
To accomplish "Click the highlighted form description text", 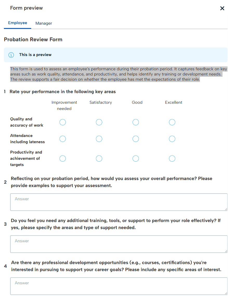I will (119, 74).
